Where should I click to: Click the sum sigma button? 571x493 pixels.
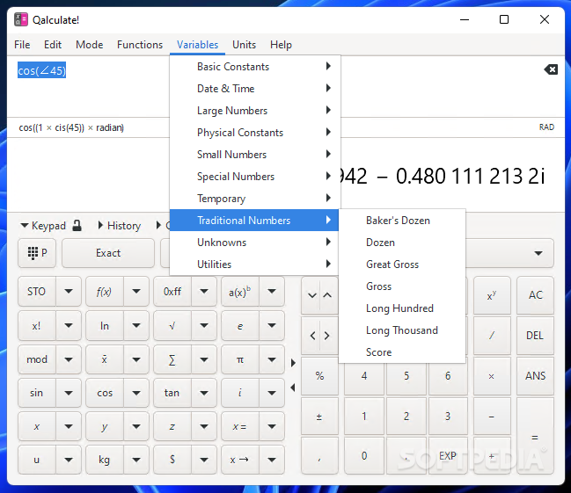172,359
